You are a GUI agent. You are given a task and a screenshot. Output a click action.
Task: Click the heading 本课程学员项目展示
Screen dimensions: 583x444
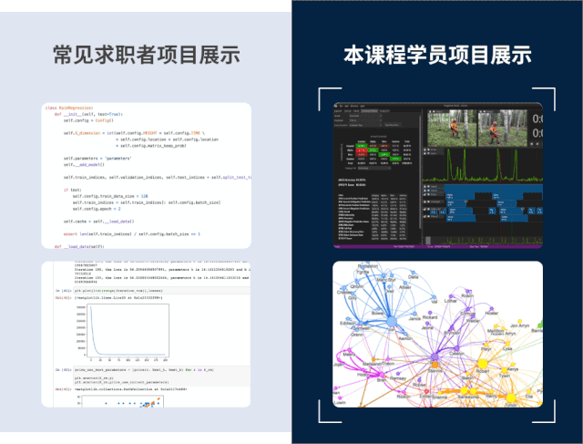point(437,55)
